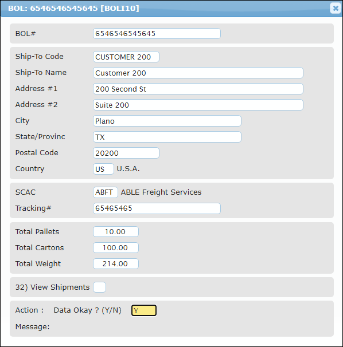Select the Total Weight field

[116, 264]
